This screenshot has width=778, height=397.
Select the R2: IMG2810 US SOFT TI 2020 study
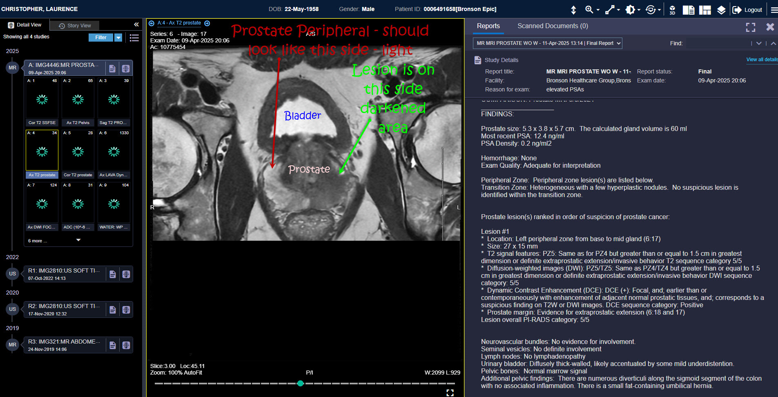(64, 310)
